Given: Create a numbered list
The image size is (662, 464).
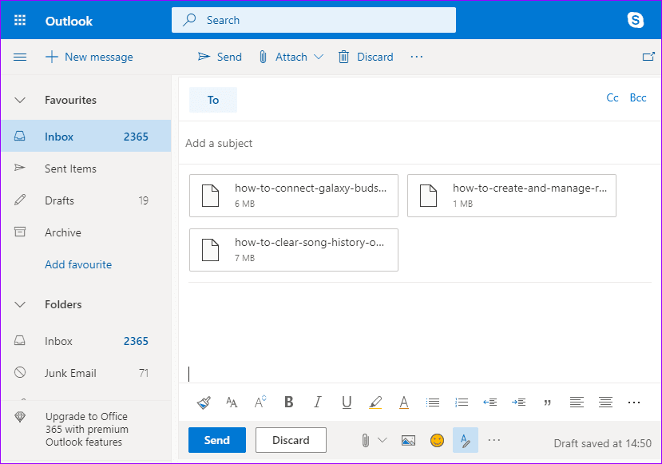Looking at the screenshot, I should [x=462, y=403].
